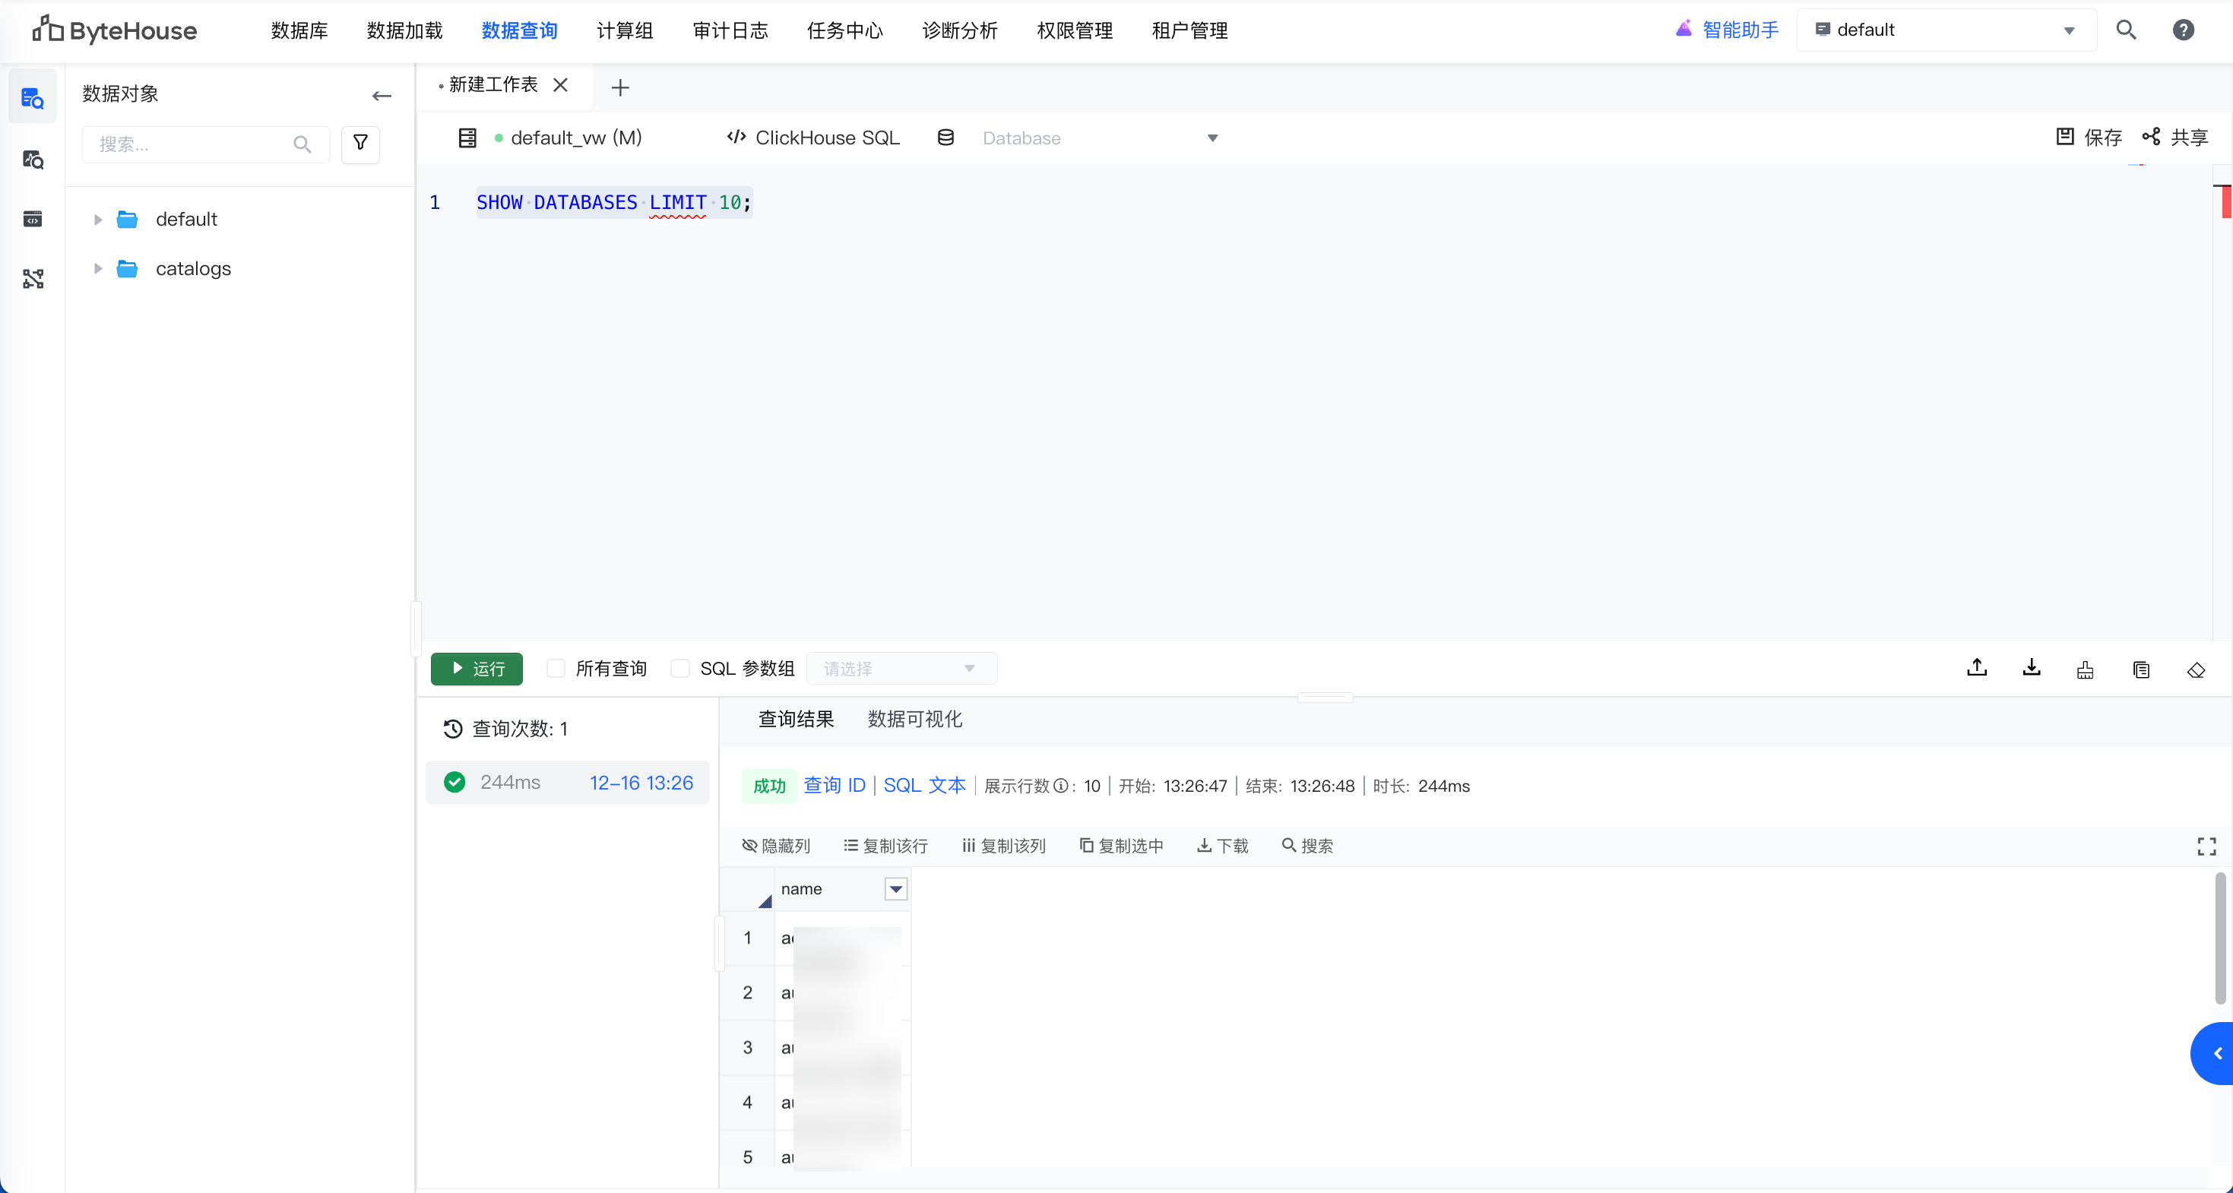Toggle the SQL 参数组 checkbox
Screen dimensions: 2233x1193
click(680, 668)
